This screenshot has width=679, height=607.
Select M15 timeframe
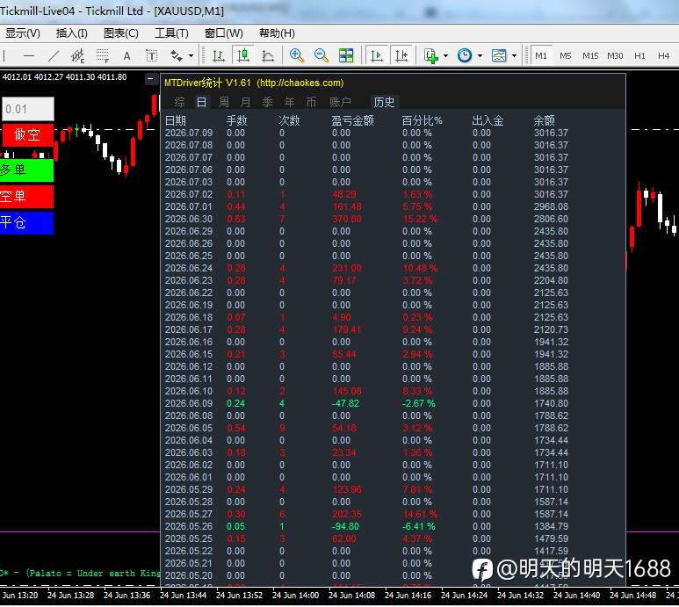tap(590, 56)
